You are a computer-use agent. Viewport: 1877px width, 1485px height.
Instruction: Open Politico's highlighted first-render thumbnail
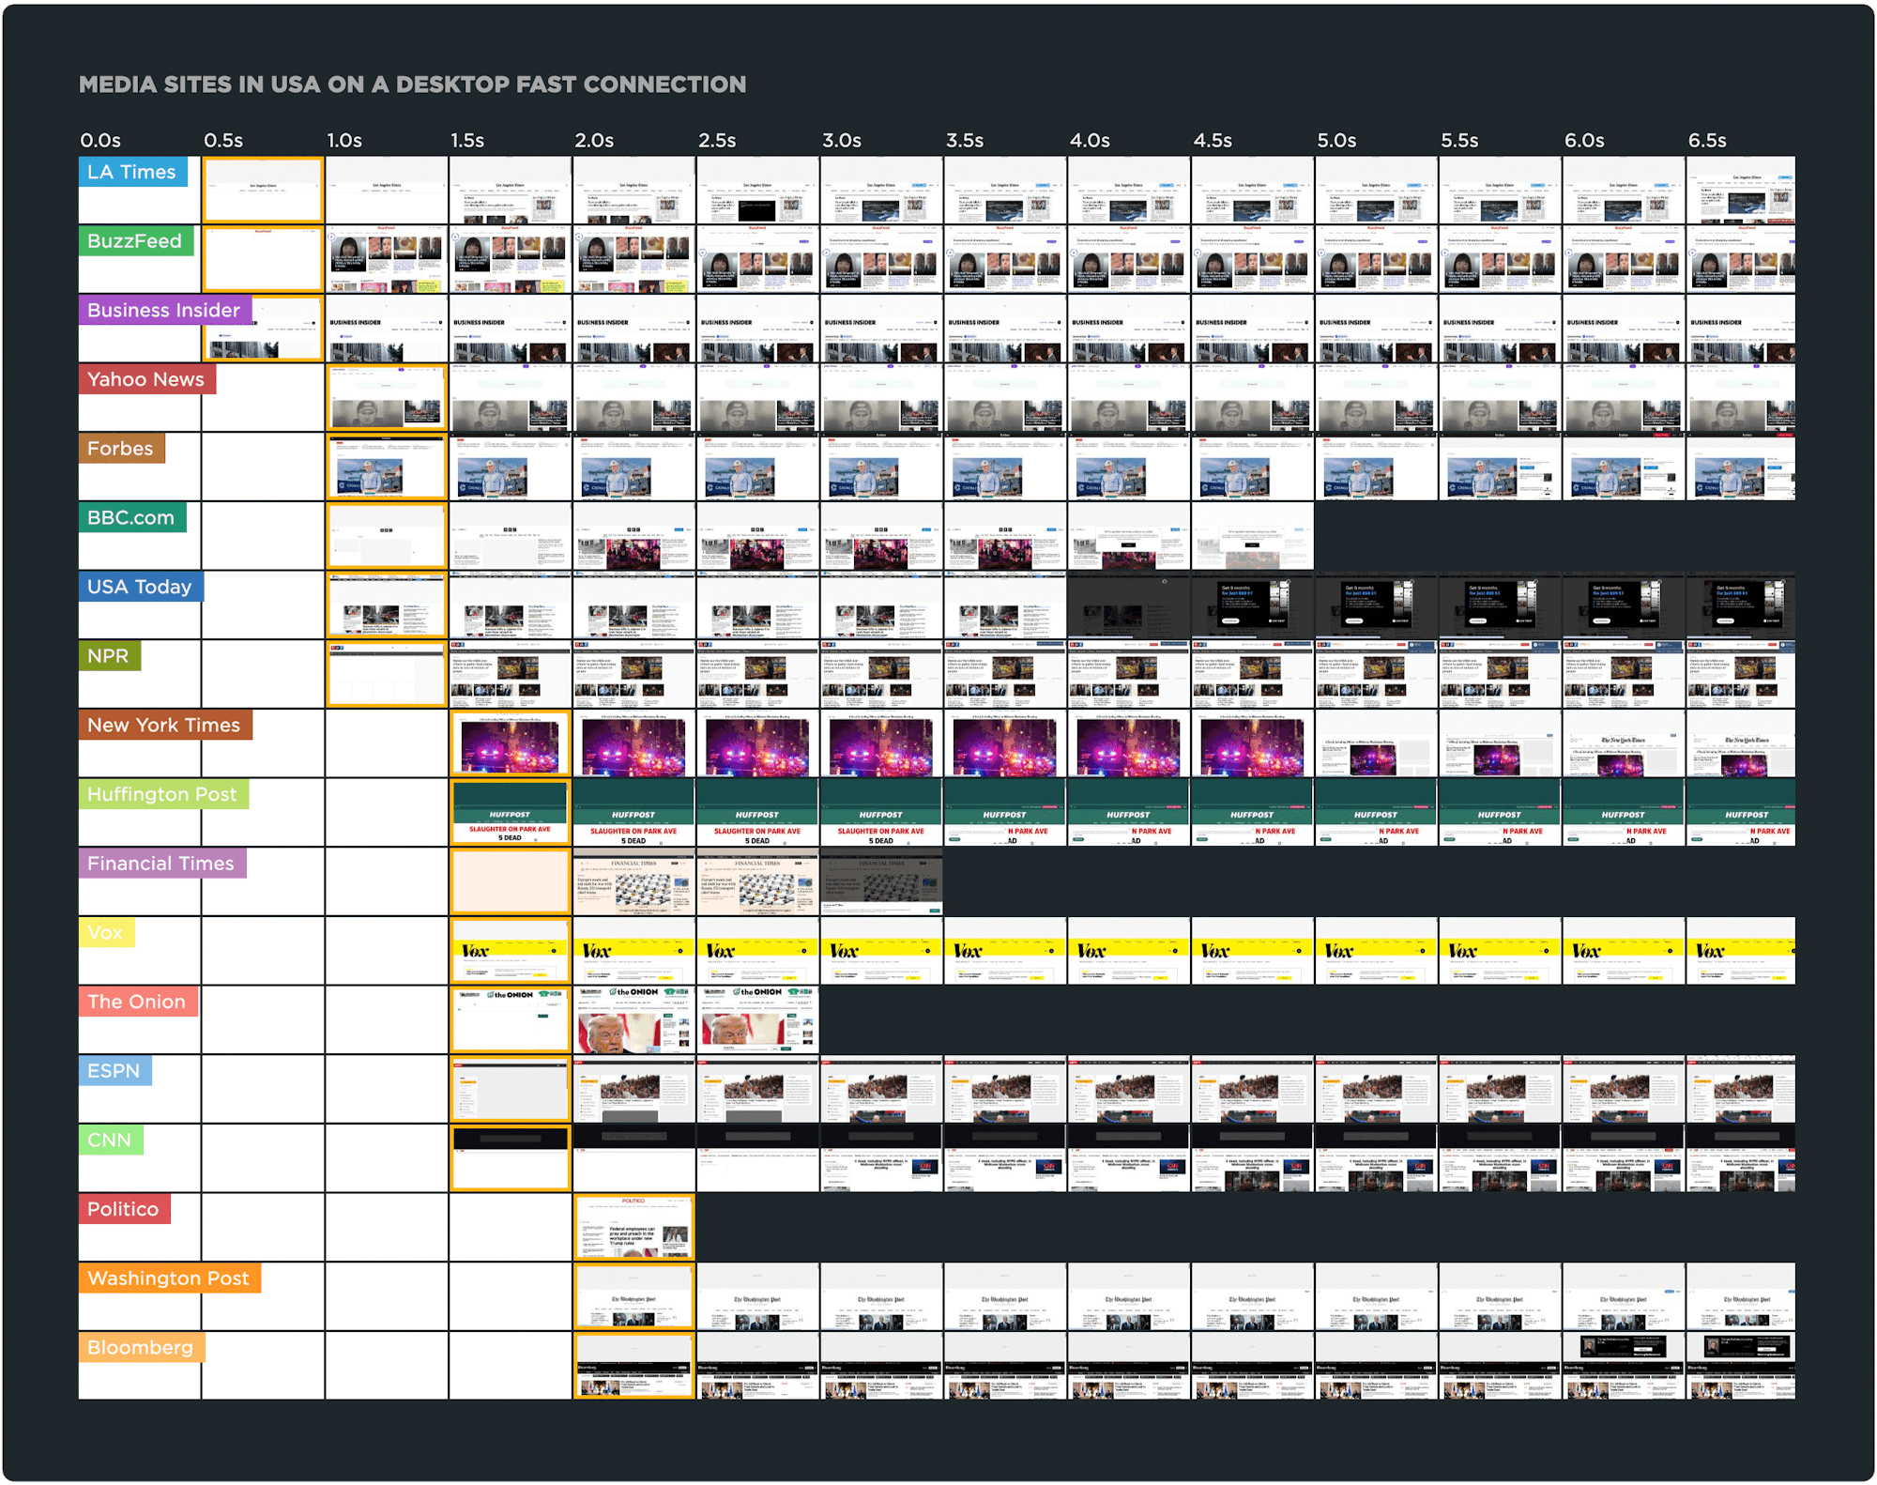[x=633, y=1227]
